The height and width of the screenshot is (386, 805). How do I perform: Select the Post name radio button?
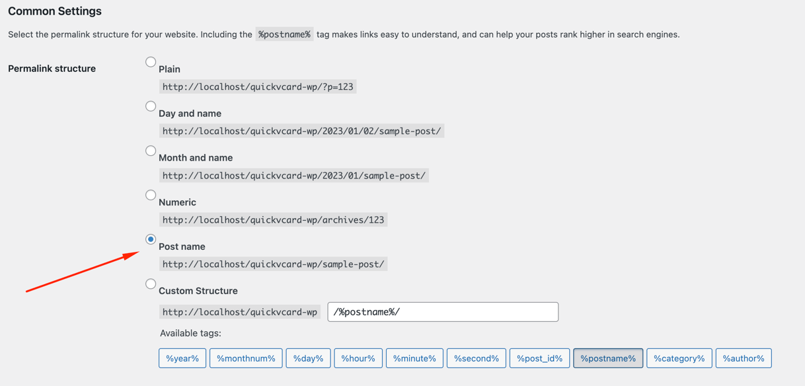tap(151, 239)
